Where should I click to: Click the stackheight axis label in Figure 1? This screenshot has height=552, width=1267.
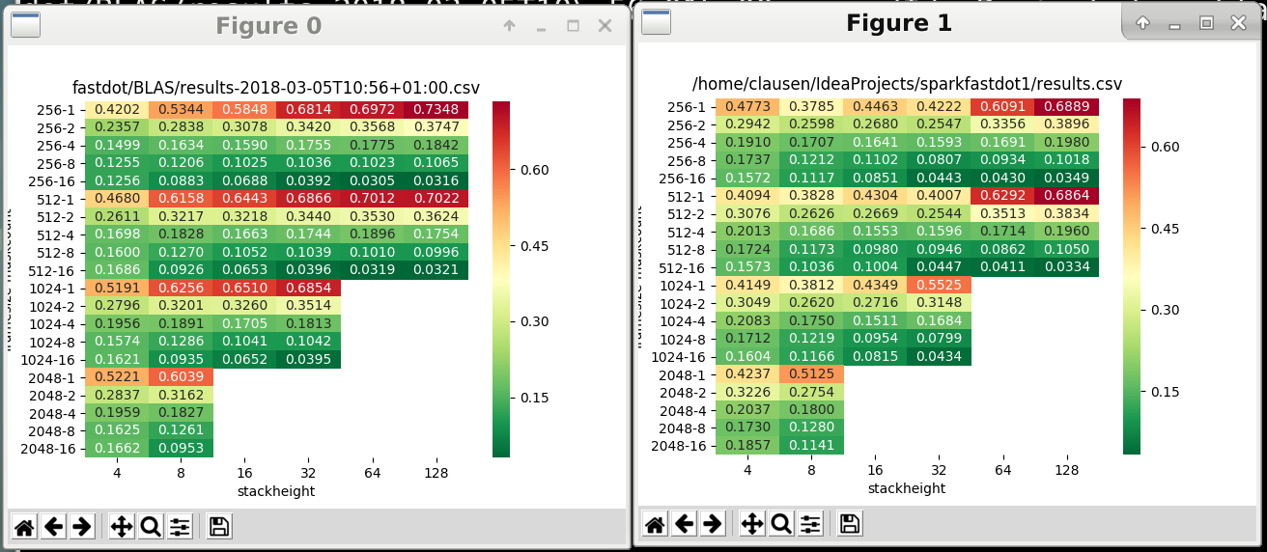(x=907, y=488)
